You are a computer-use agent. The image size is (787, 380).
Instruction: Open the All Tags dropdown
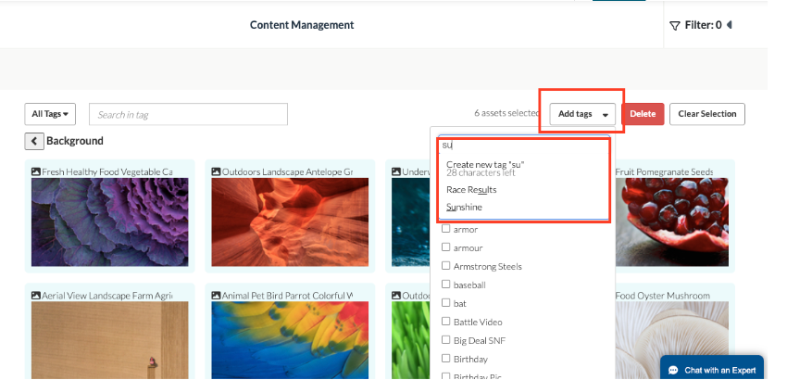50,114
